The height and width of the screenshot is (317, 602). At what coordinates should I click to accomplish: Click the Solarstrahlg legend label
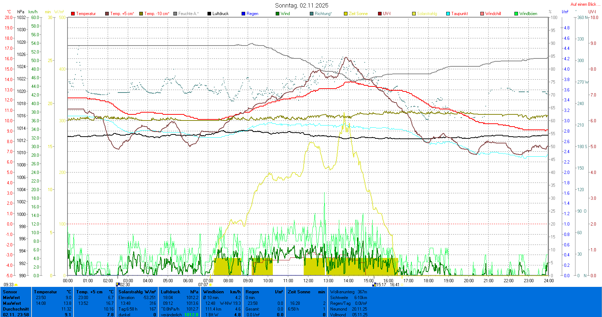click(427, 14)
